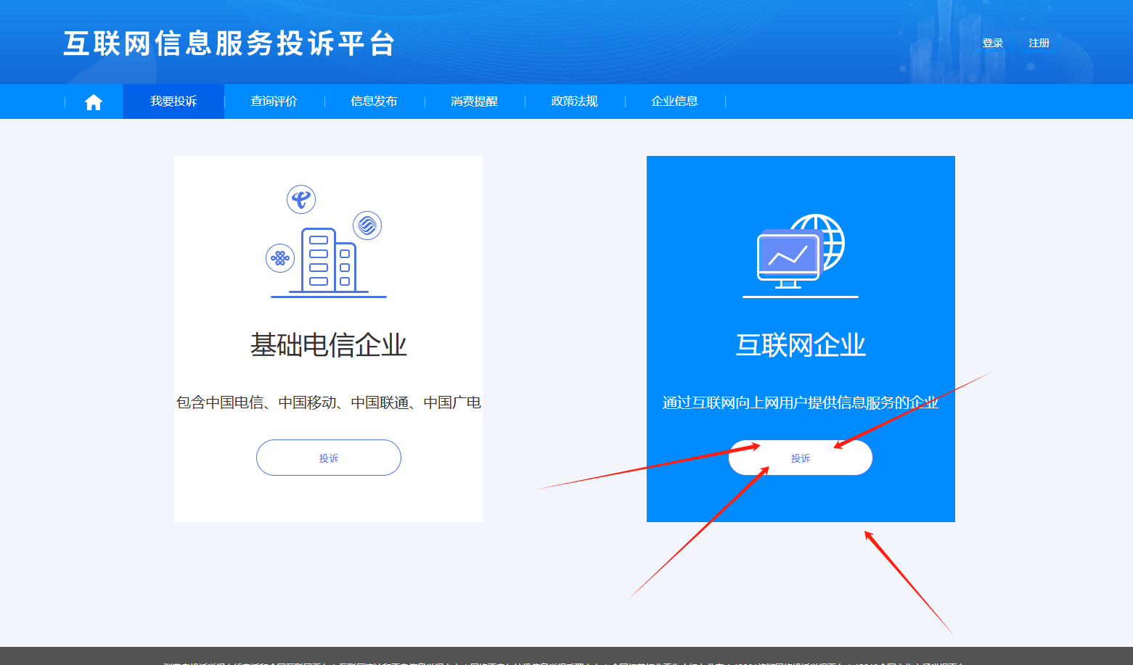Click the 登录 login button

(992, 42)
